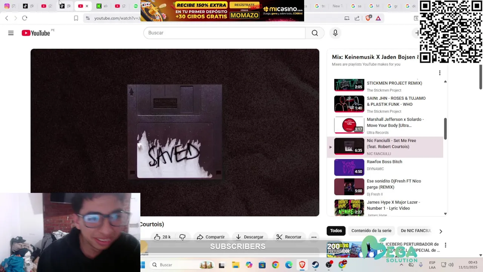Viewport: 483px width, 272px height.
Task: Click the search magnifier button
Action: tap(315, 33)
